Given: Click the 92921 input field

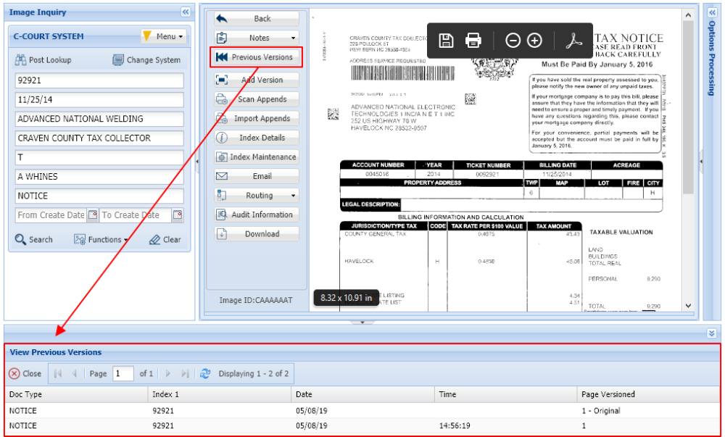Looking at the screenshot, I should [99, 80].
